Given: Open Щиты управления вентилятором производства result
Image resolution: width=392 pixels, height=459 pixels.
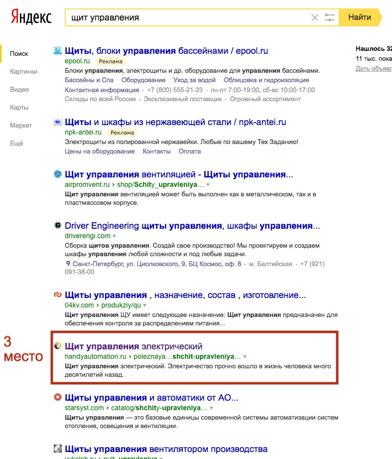Looking at the screenshot, I should [x=166, y=449].
